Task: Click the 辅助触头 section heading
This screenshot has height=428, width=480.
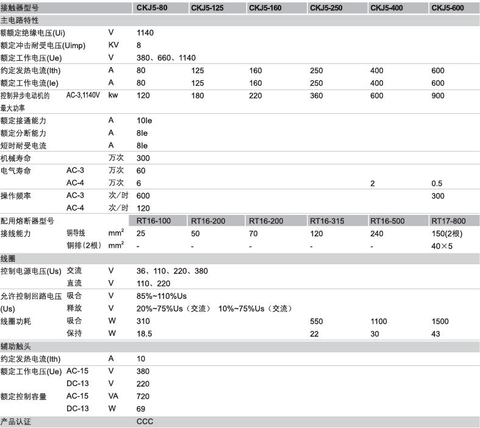Action: 15,345
